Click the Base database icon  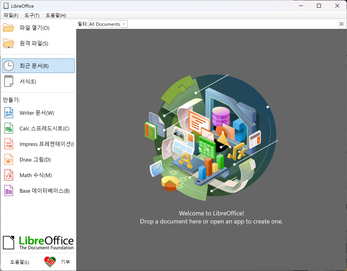click(x=9, y=191)
